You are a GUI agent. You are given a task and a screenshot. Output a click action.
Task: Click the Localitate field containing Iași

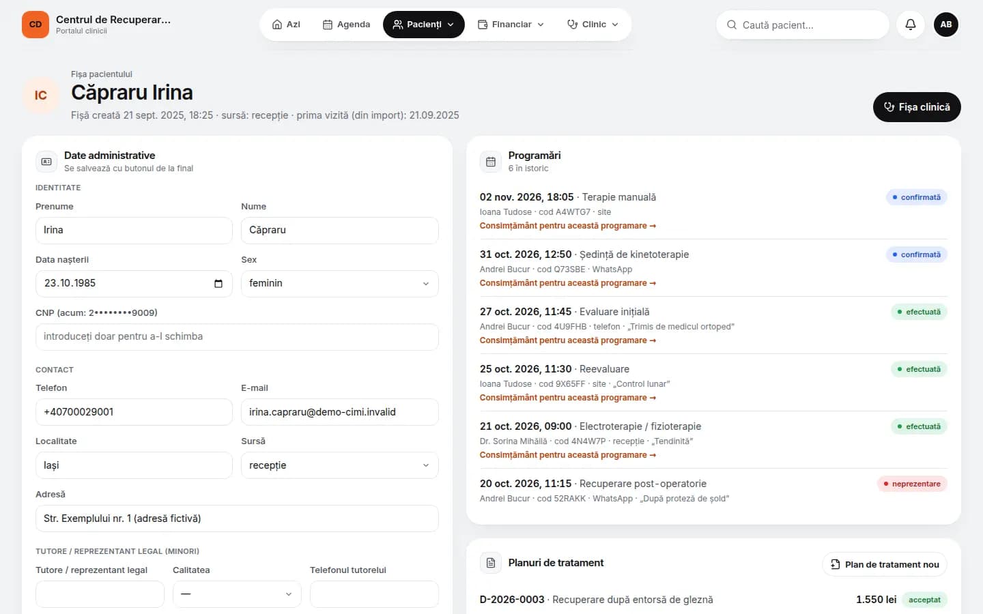coord(134,465)
